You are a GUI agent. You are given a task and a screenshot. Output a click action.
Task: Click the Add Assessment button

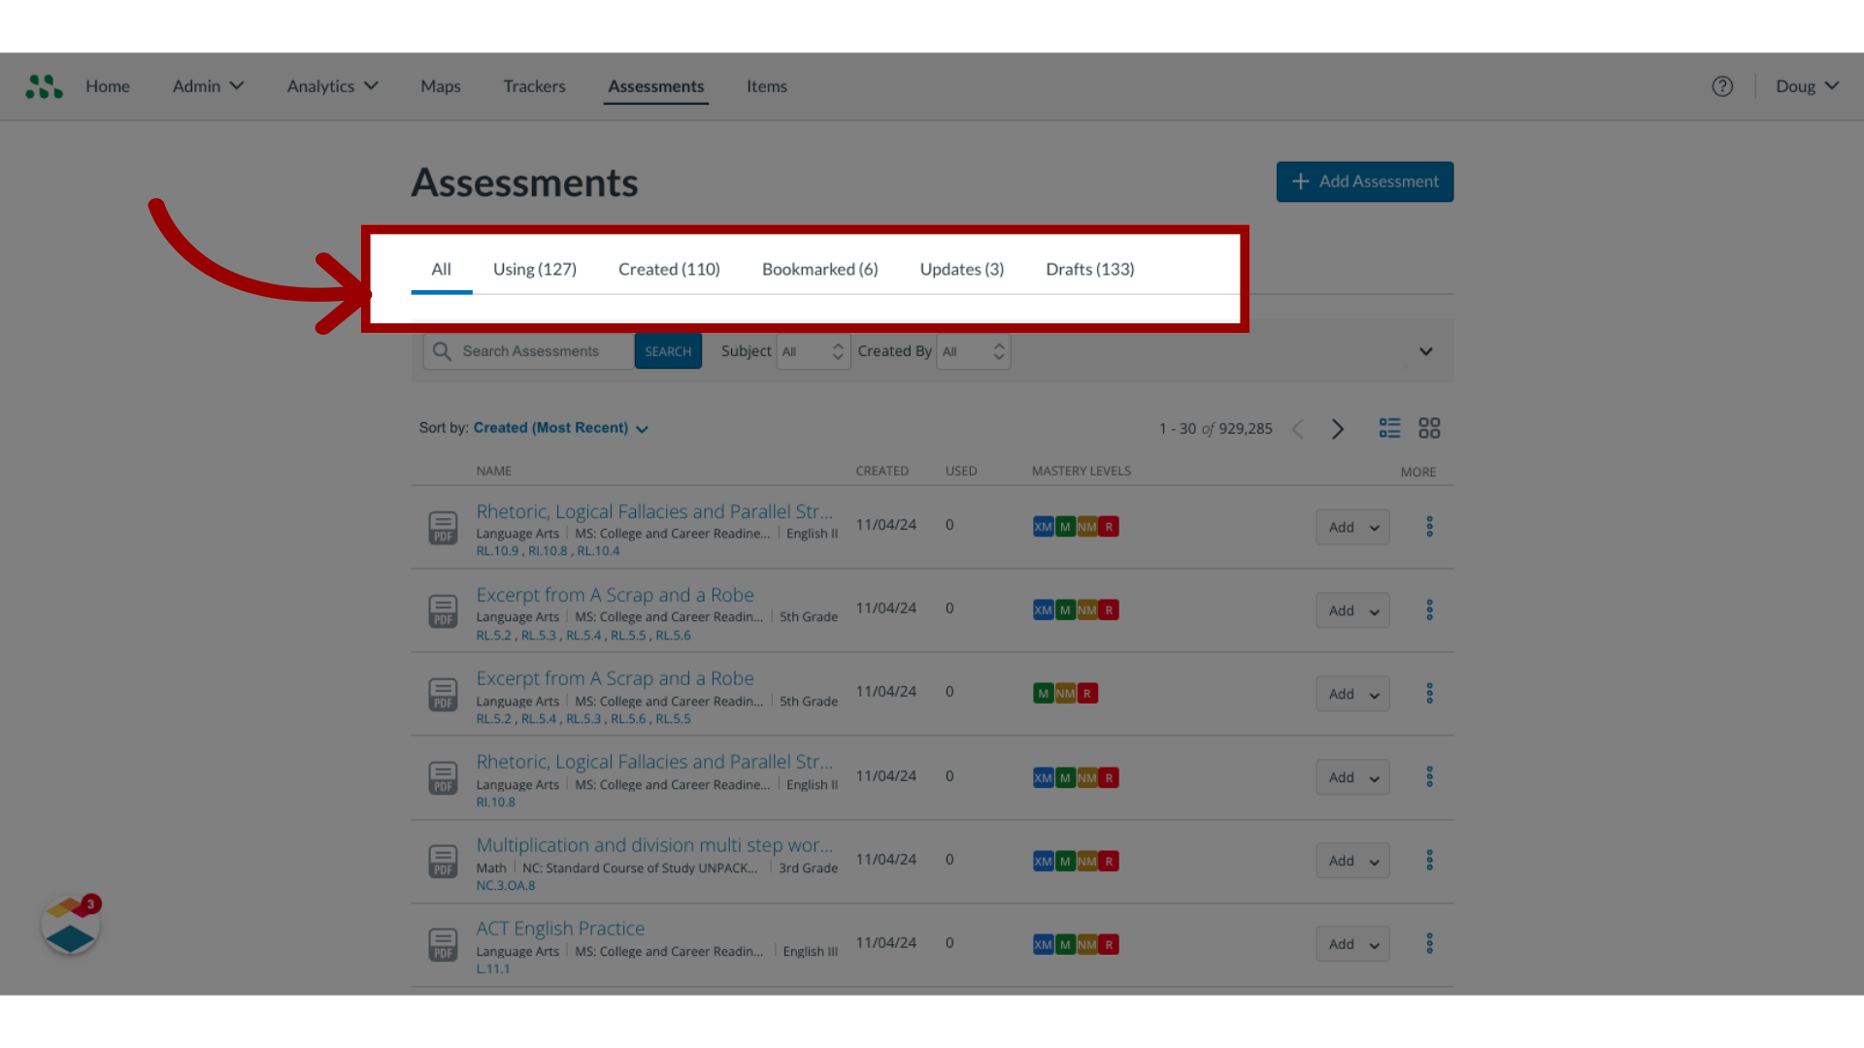click(1365, 180)
